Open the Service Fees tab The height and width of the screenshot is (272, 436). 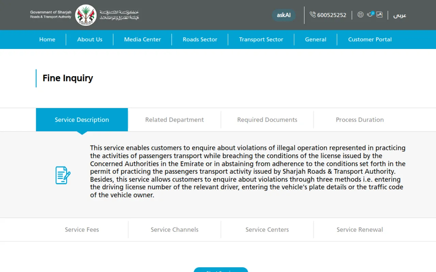click(82, 230)
